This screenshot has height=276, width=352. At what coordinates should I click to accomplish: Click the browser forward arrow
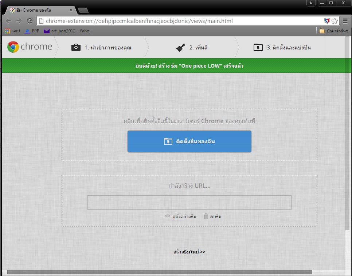click(19, 21)
